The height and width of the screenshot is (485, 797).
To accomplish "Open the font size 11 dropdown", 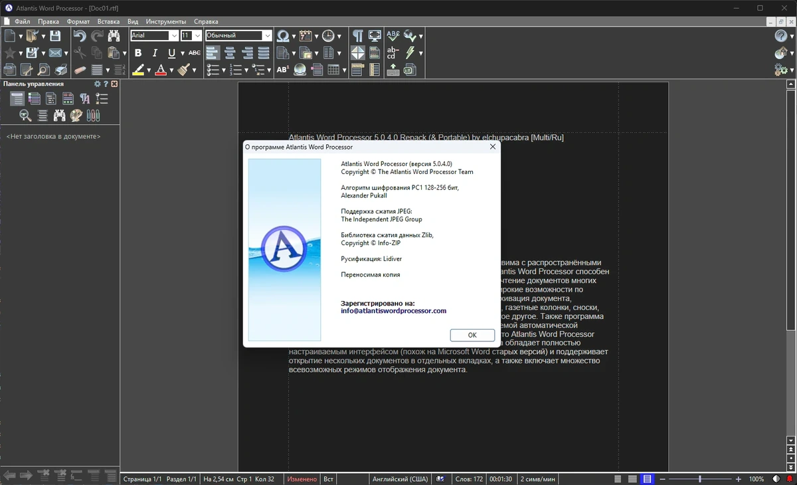I will click(x=197, y=36).
